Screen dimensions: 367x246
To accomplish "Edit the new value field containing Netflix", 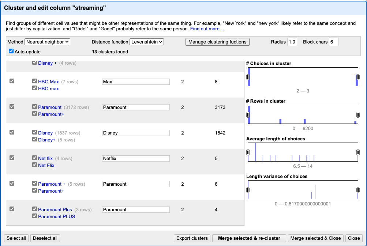I will pos(136,159).
